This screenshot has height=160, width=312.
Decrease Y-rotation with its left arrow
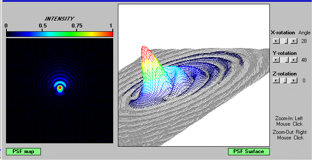coord(276,60)
